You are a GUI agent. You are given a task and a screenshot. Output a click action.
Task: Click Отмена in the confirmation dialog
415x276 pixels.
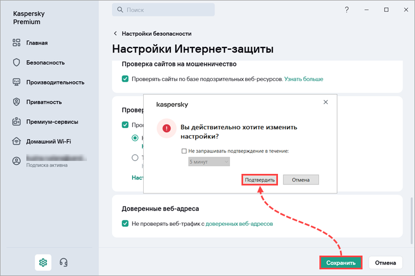point(301,180)
